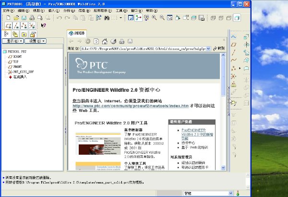This screenshot has width=288, height=197.
Task: Zoom out using the magnifier minus icon
Action: click(162, 18)
